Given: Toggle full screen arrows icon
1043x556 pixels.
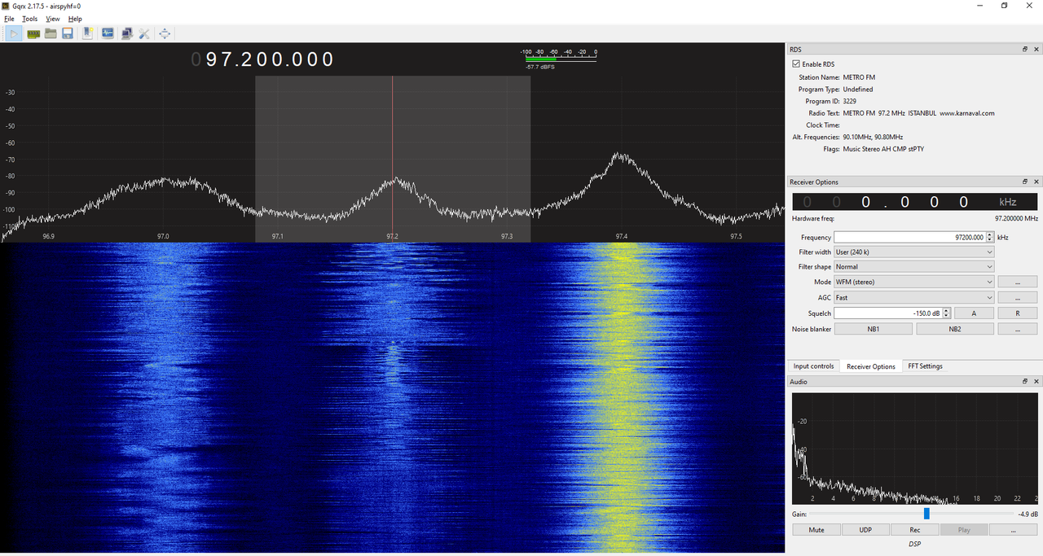Looking at the screenshot, I should [x=165, y=33].
